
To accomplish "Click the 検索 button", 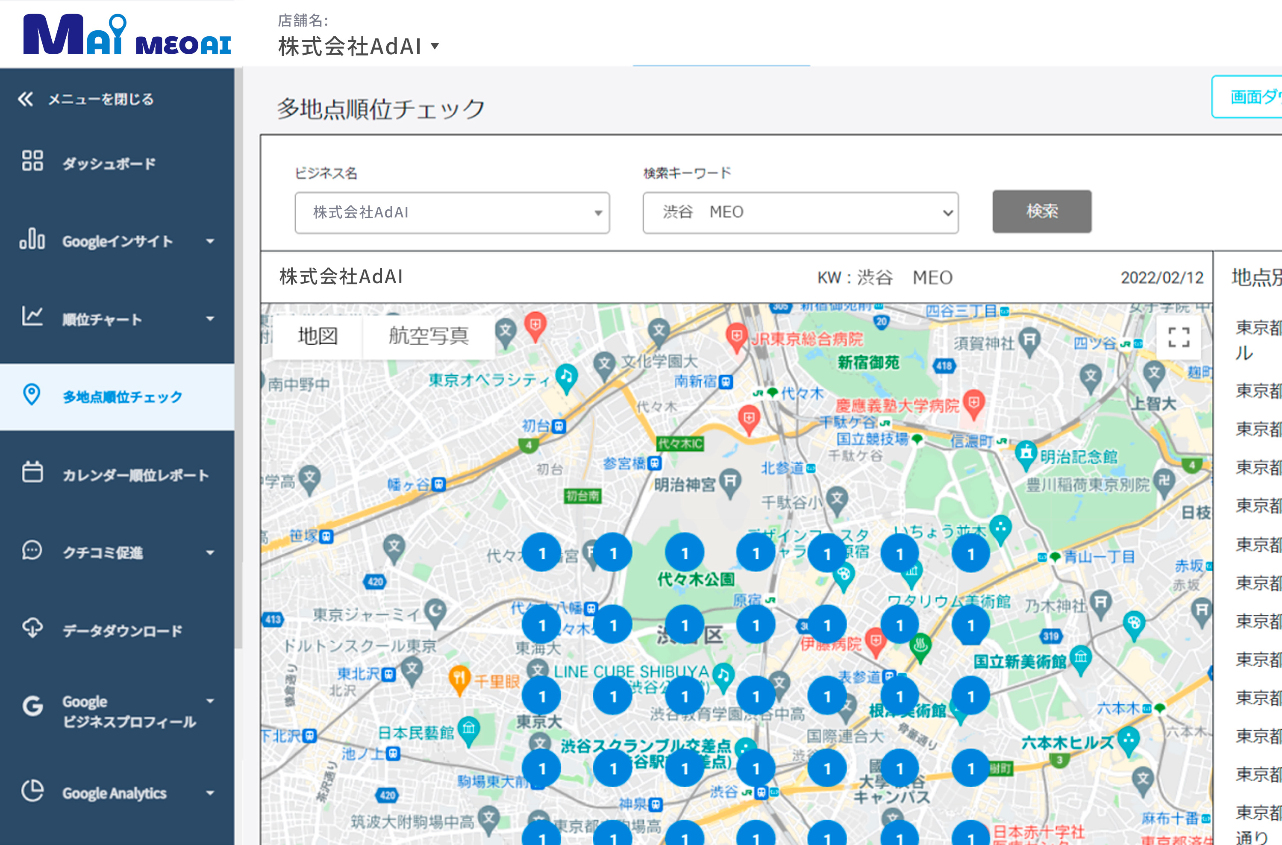I will 1041,211.
